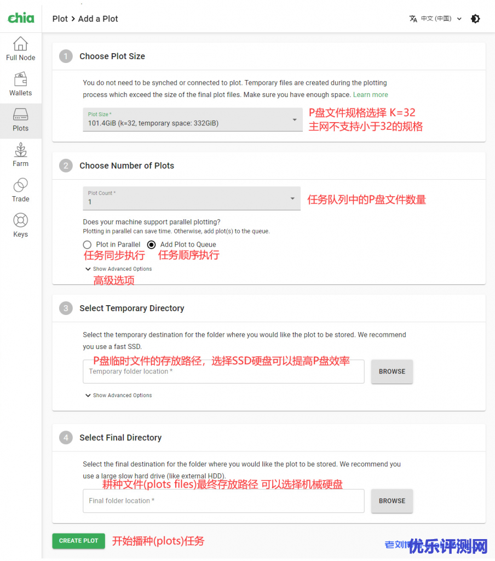Go to the Plots page
Screen dimensions: 495x561
(21, 121)
